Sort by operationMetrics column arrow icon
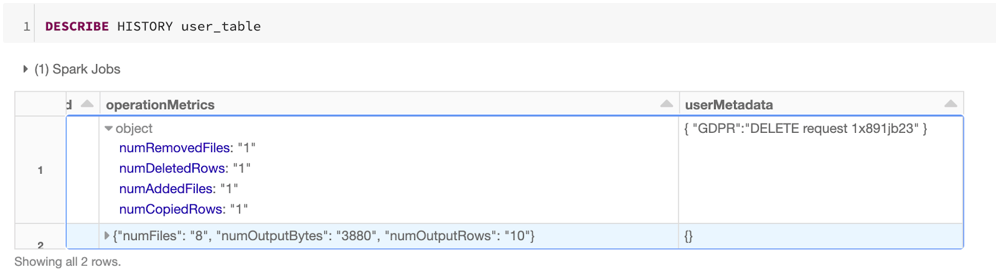Image resolution: width=996 pixels, height=275 pixels. [x=667, y=104]
